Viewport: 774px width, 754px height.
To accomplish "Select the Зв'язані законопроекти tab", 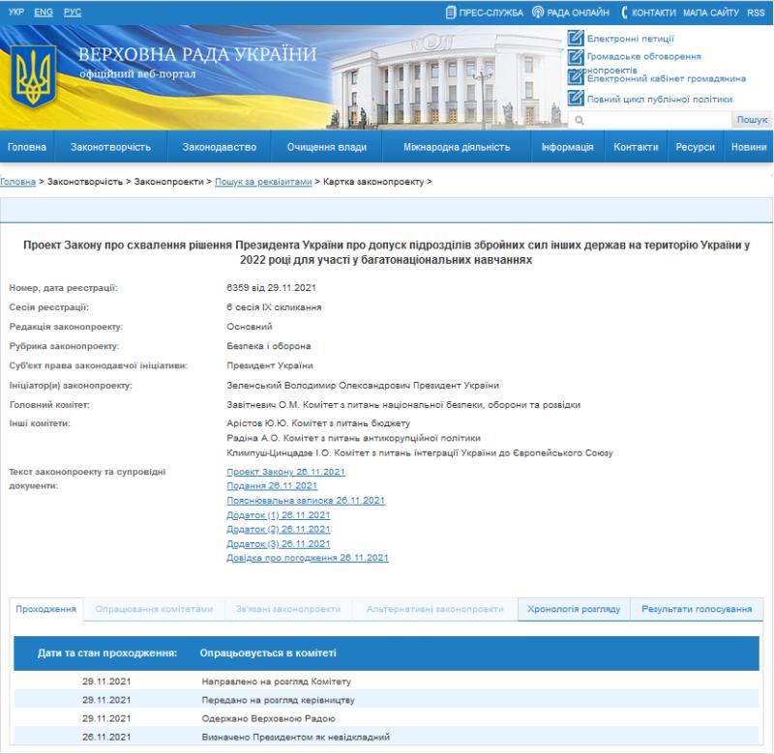I will tap(288, 609).
